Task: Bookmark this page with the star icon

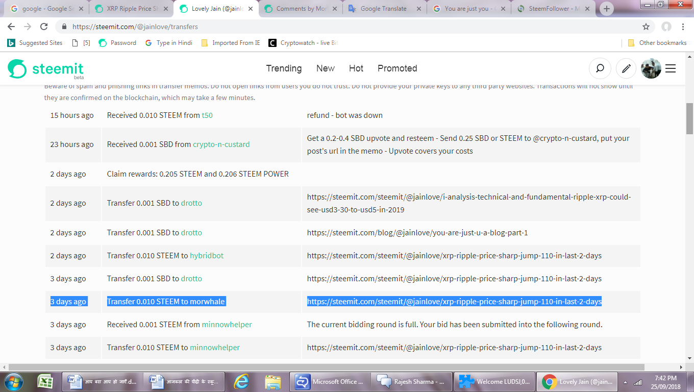Action: click(x=646, y=27)
